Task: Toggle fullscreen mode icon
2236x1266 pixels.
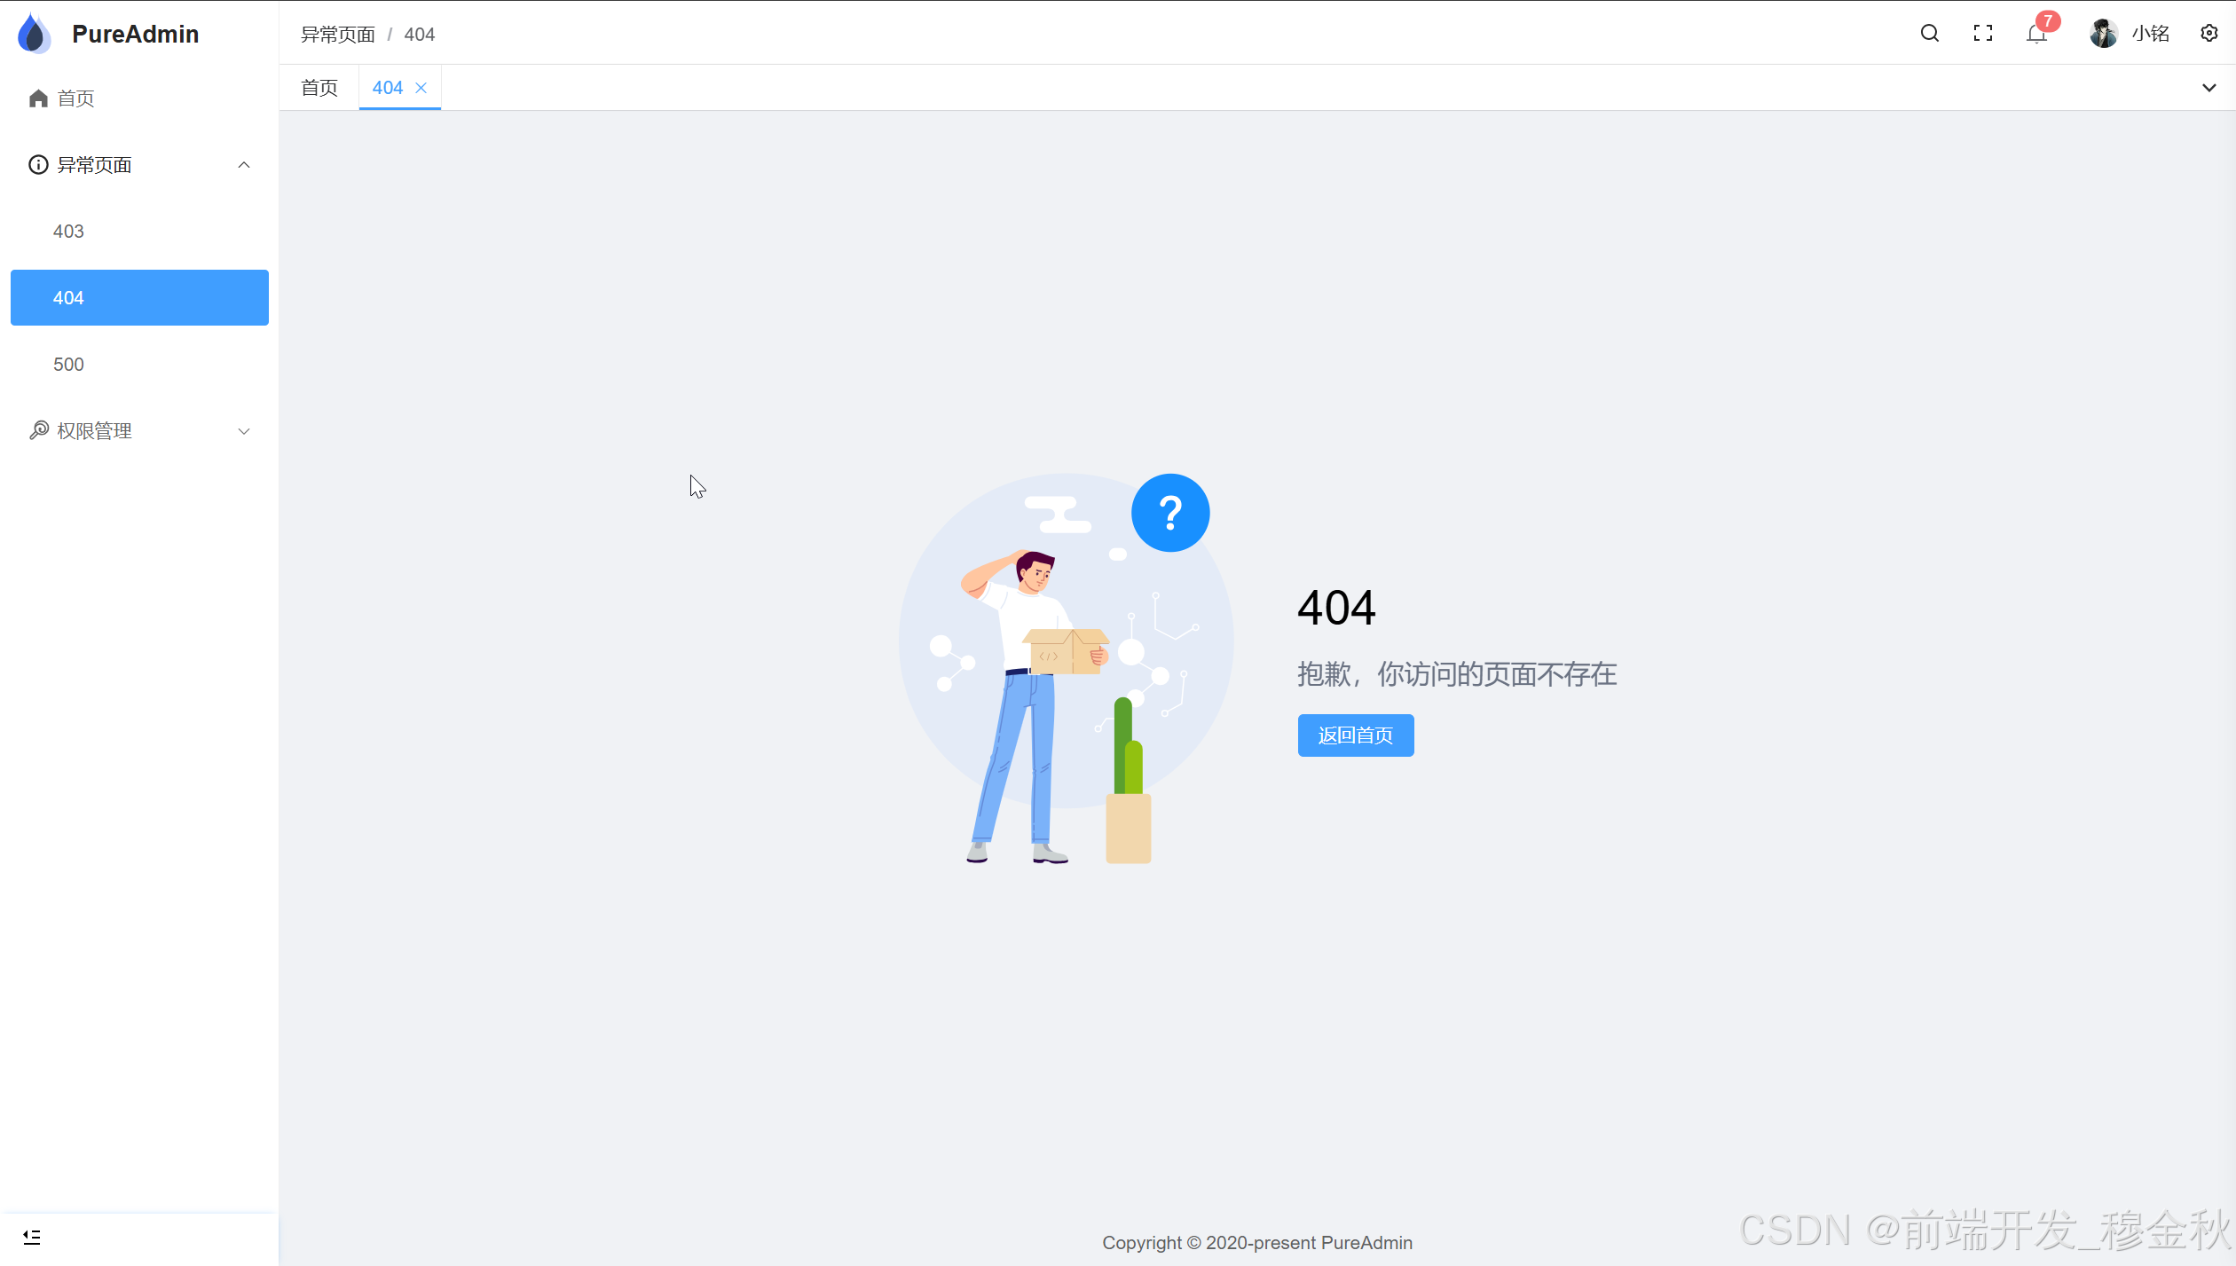Action: click(1982, 34)
